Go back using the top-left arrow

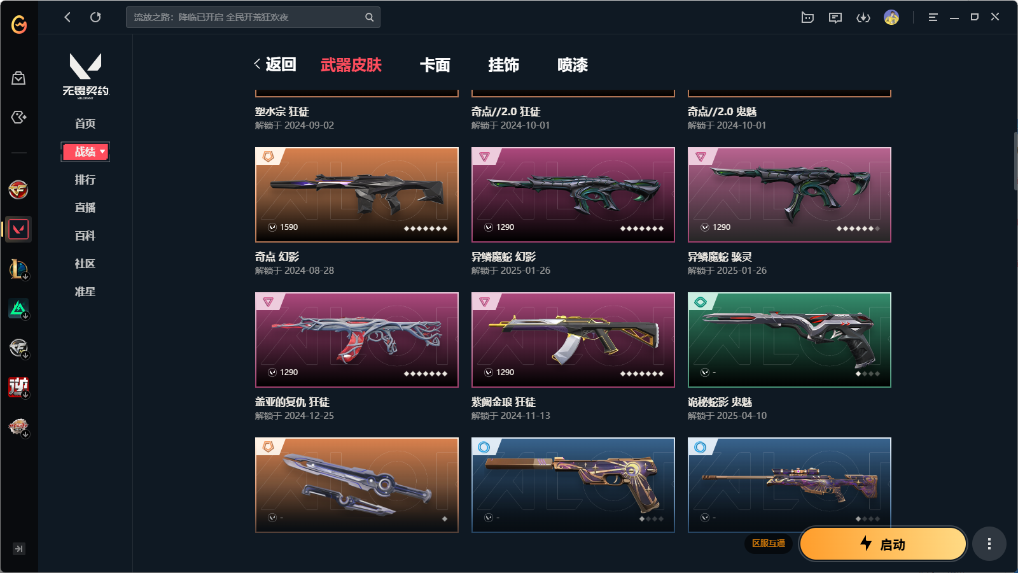click(x=67, y=17)
